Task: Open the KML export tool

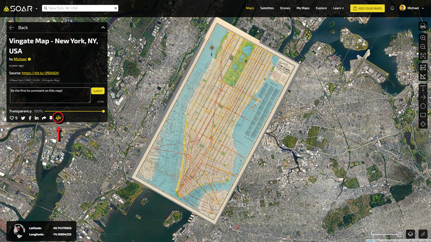Action: click(x=423, y=26)
